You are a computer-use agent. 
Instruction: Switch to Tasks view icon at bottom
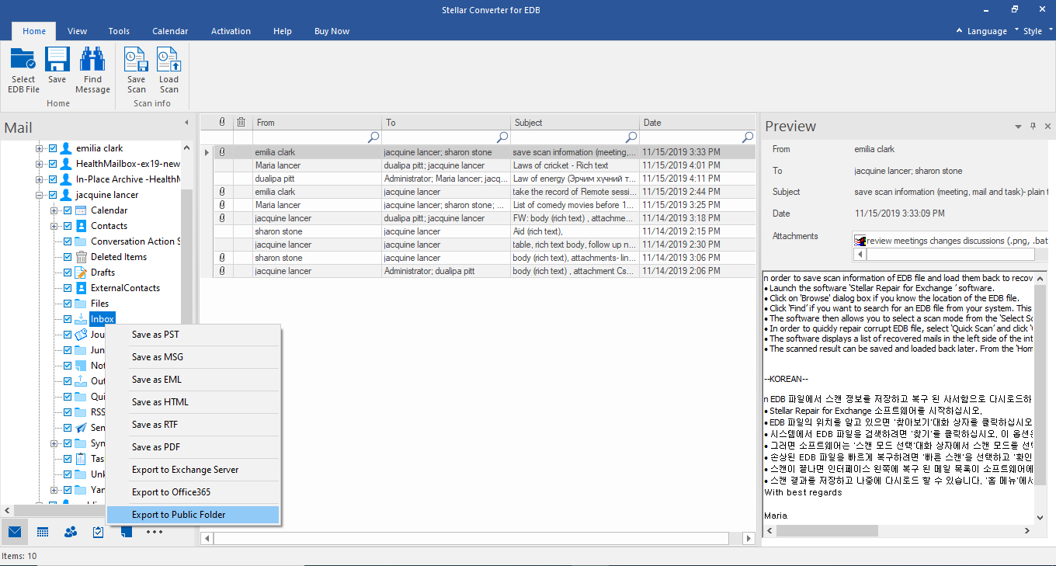tap(99, 532)
